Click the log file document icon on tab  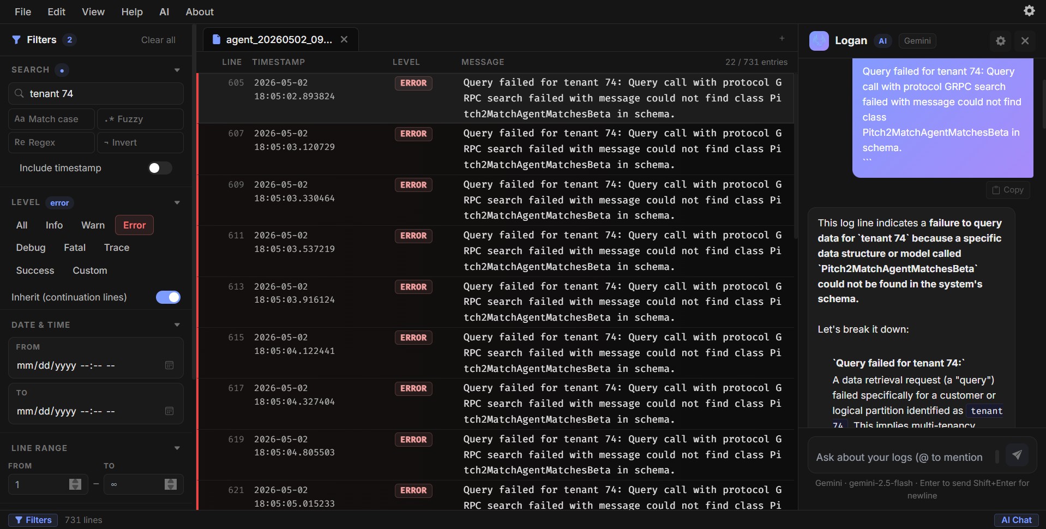coord(217,39)
